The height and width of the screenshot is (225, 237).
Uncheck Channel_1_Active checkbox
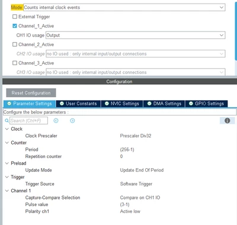(15, 26)
